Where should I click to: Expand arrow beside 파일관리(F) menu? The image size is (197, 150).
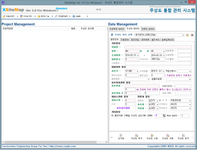pyautogui.click(x=17, y=16)
